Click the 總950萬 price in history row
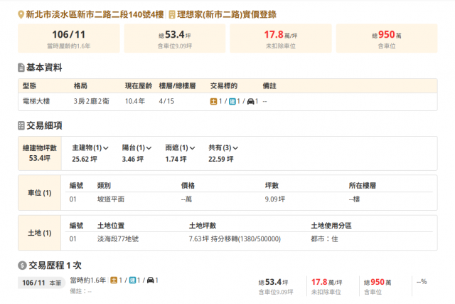 [x=378, y=282]
